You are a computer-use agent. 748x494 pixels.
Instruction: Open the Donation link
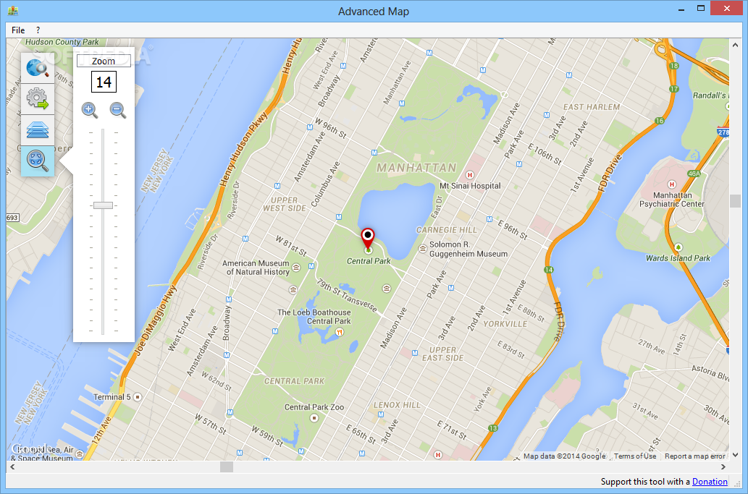710,482
